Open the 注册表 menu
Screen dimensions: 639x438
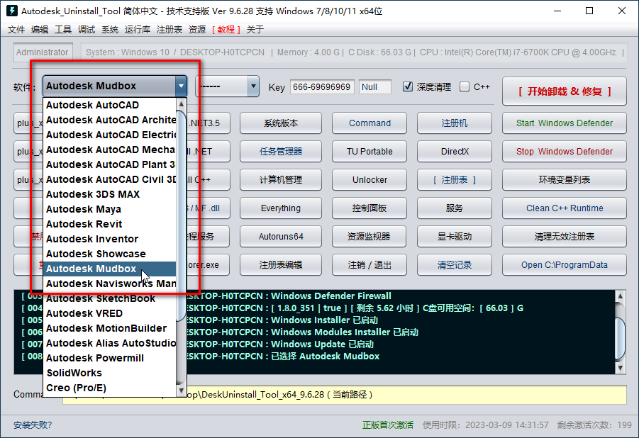(x=169, y=29)
